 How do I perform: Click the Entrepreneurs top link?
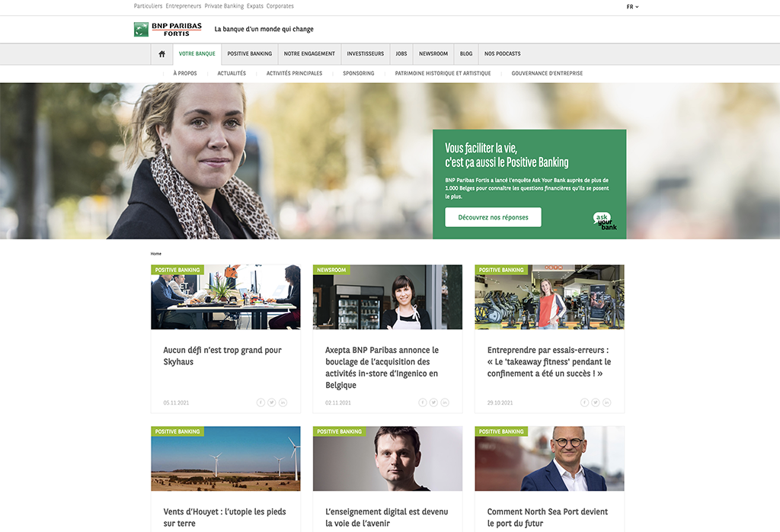184,6
